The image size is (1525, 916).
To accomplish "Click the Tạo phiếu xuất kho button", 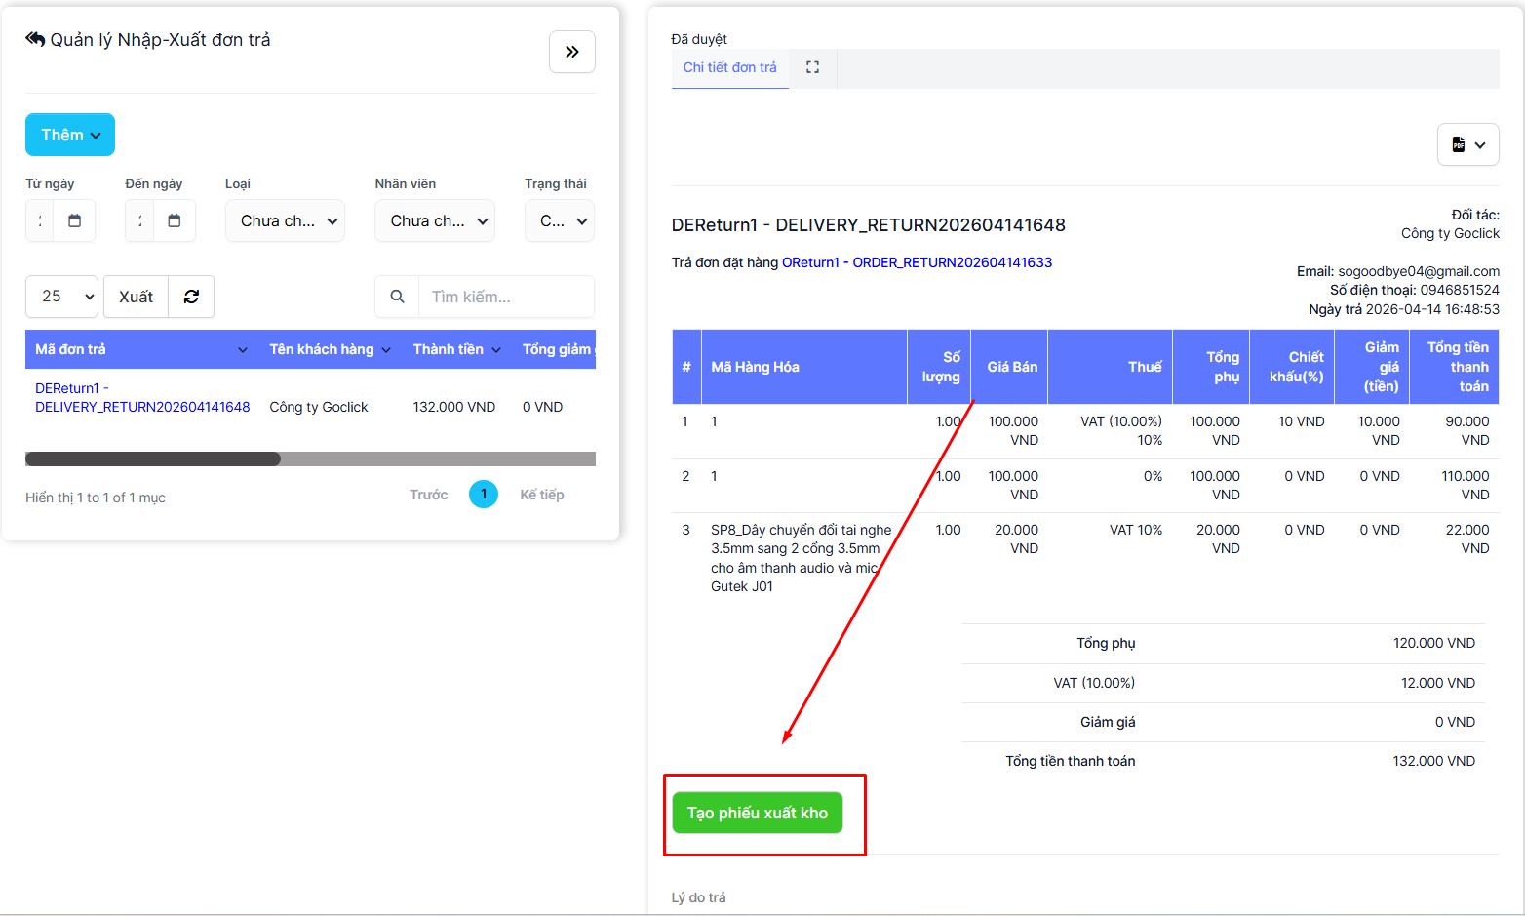I will click(x=757, y=813).
